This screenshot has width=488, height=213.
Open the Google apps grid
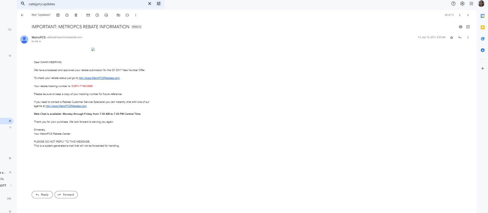tap(471, 4)
